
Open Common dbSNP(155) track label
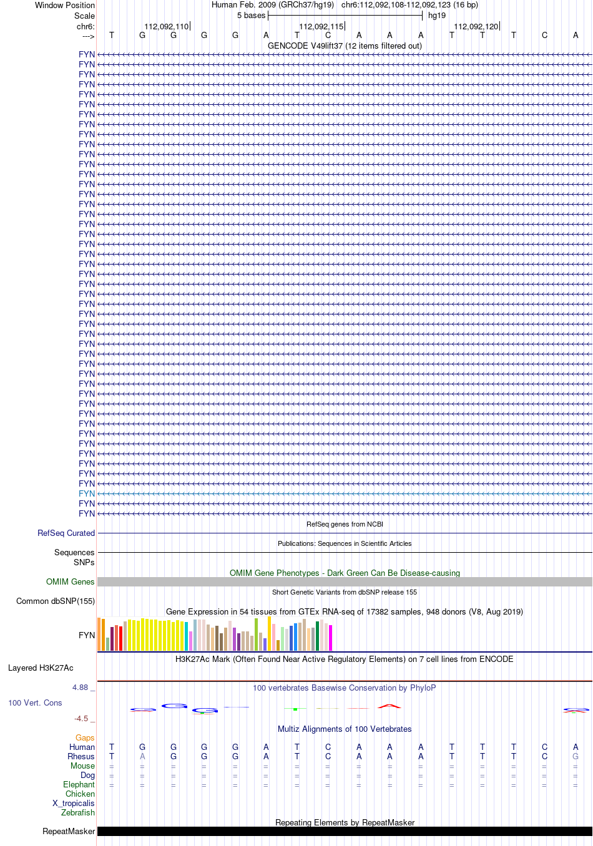tap(56, 601)
